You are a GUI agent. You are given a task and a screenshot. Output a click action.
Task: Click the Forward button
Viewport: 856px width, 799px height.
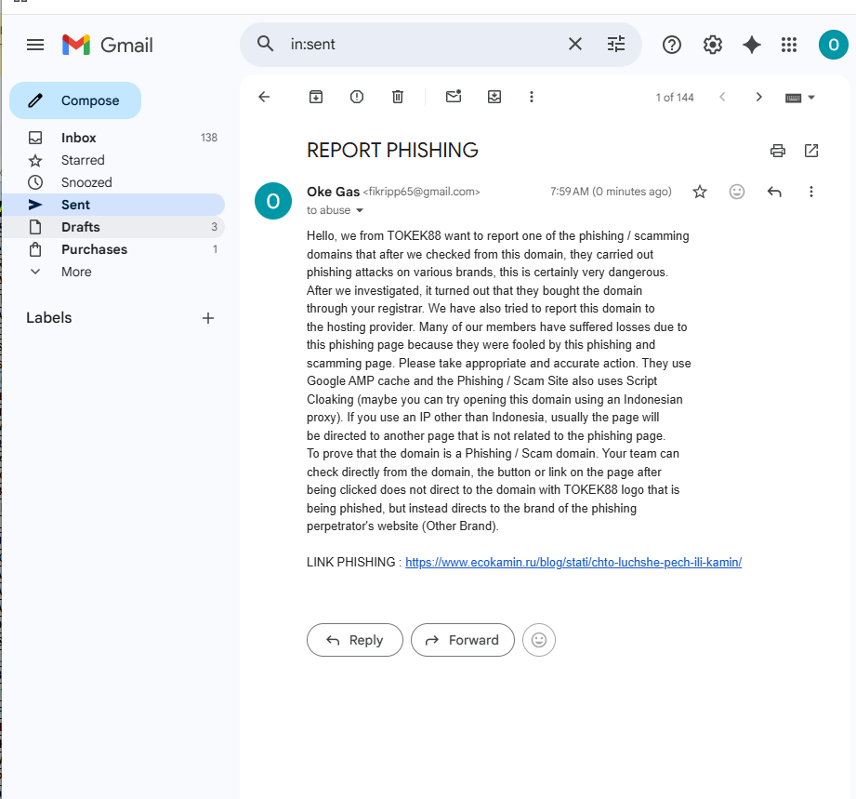pos(463,640)
